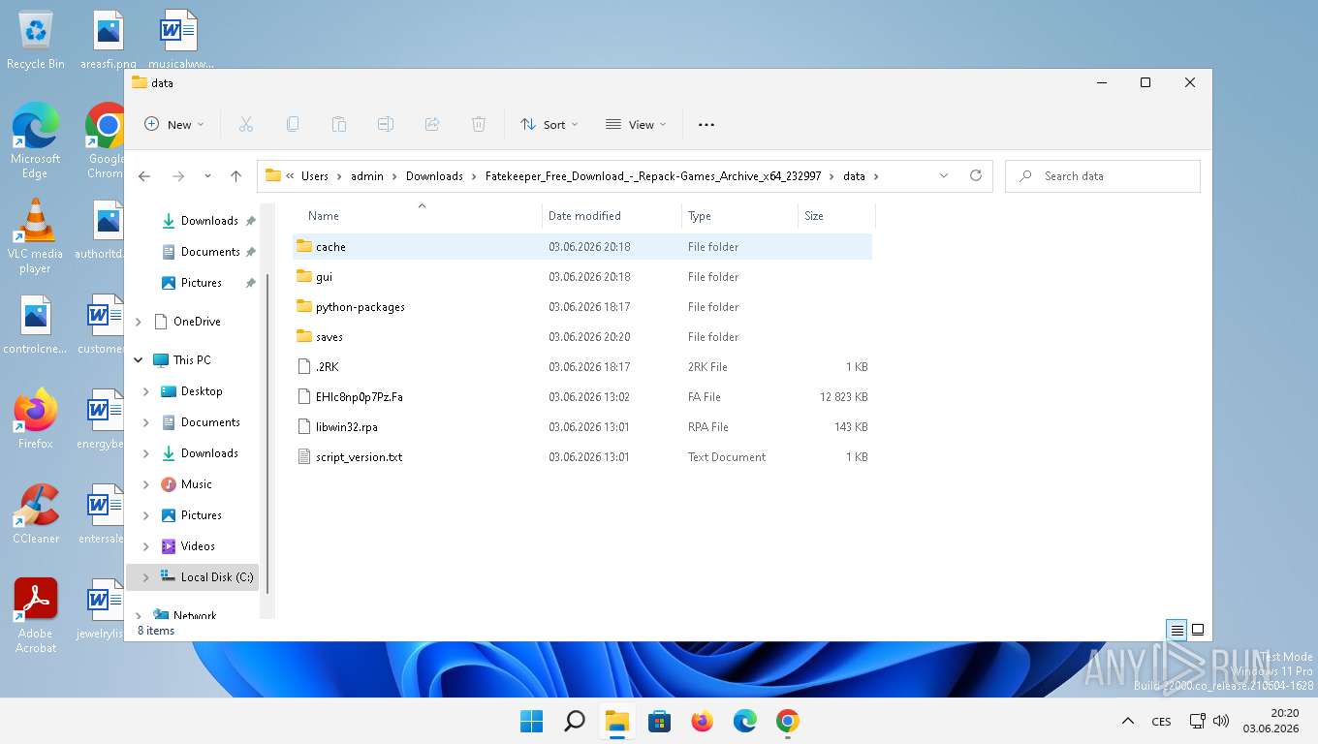Select the cache folder row
The height and width of the screenshot is (744, 1318).
pyautogui.click(x=582, y=247)
